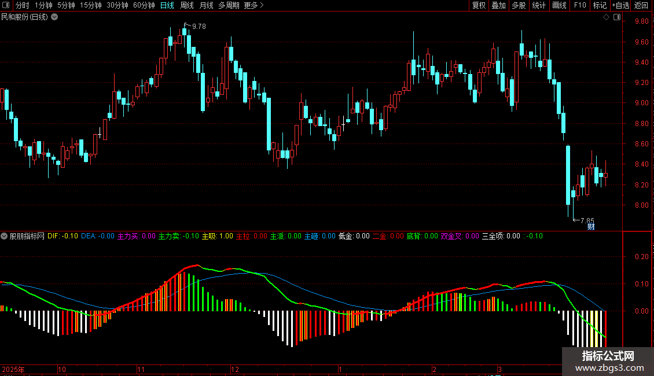This screenshot has height=376, width=654.
Task: Click the 8.00 price axis label
Action: coord(641,205)
